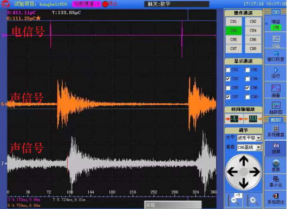Click the vertical zoom-out magnifier
This screenshot has height=209, width=287.
(x=234, y=200)
